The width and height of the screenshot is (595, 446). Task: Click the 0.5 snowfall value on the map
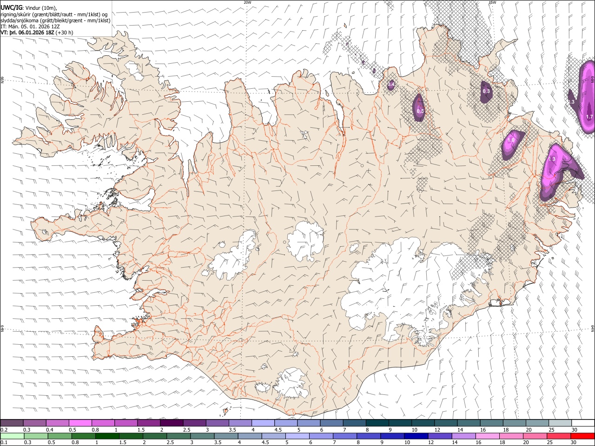[420, 111]
